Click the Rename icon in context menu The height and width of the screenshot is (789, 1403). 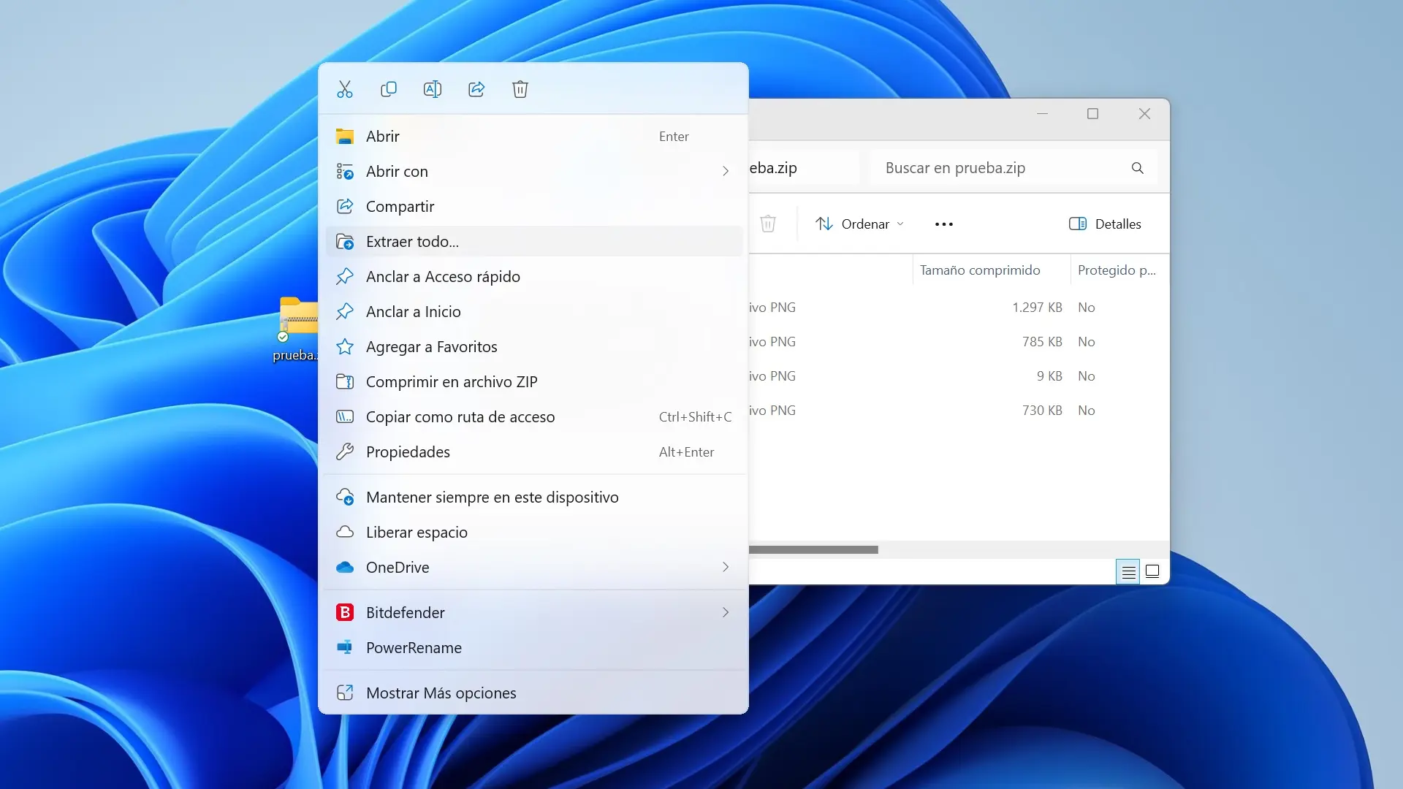coord(433,89)
